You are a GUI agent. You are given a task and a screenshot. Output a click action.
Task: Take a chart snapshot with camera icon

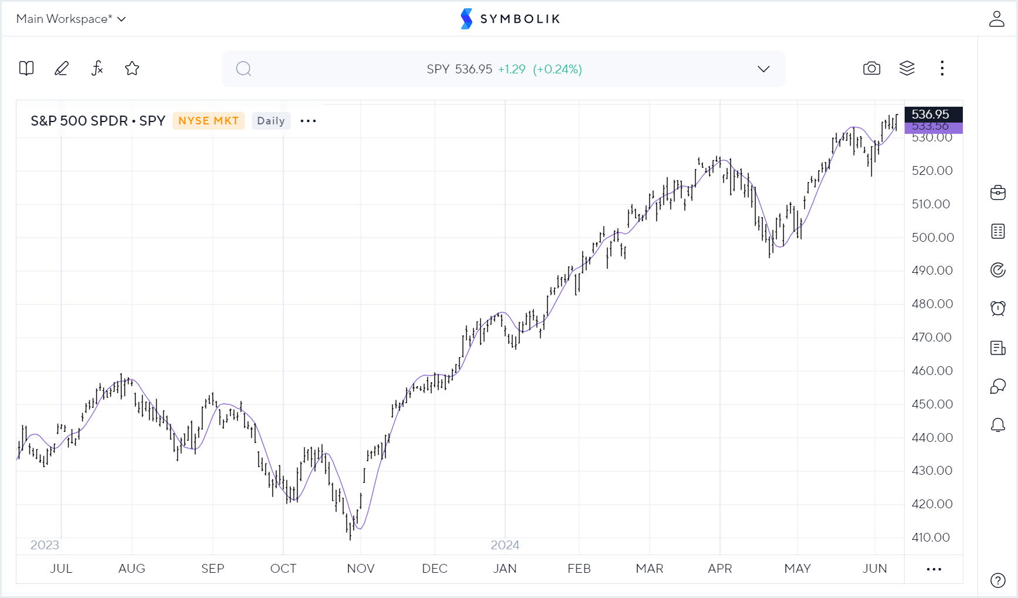click(x=872, y=69)
